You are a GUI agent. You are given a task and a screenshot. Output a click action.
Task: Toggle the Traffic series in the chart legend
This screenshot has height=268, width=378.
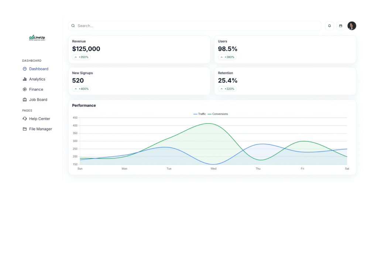point(199,114)
